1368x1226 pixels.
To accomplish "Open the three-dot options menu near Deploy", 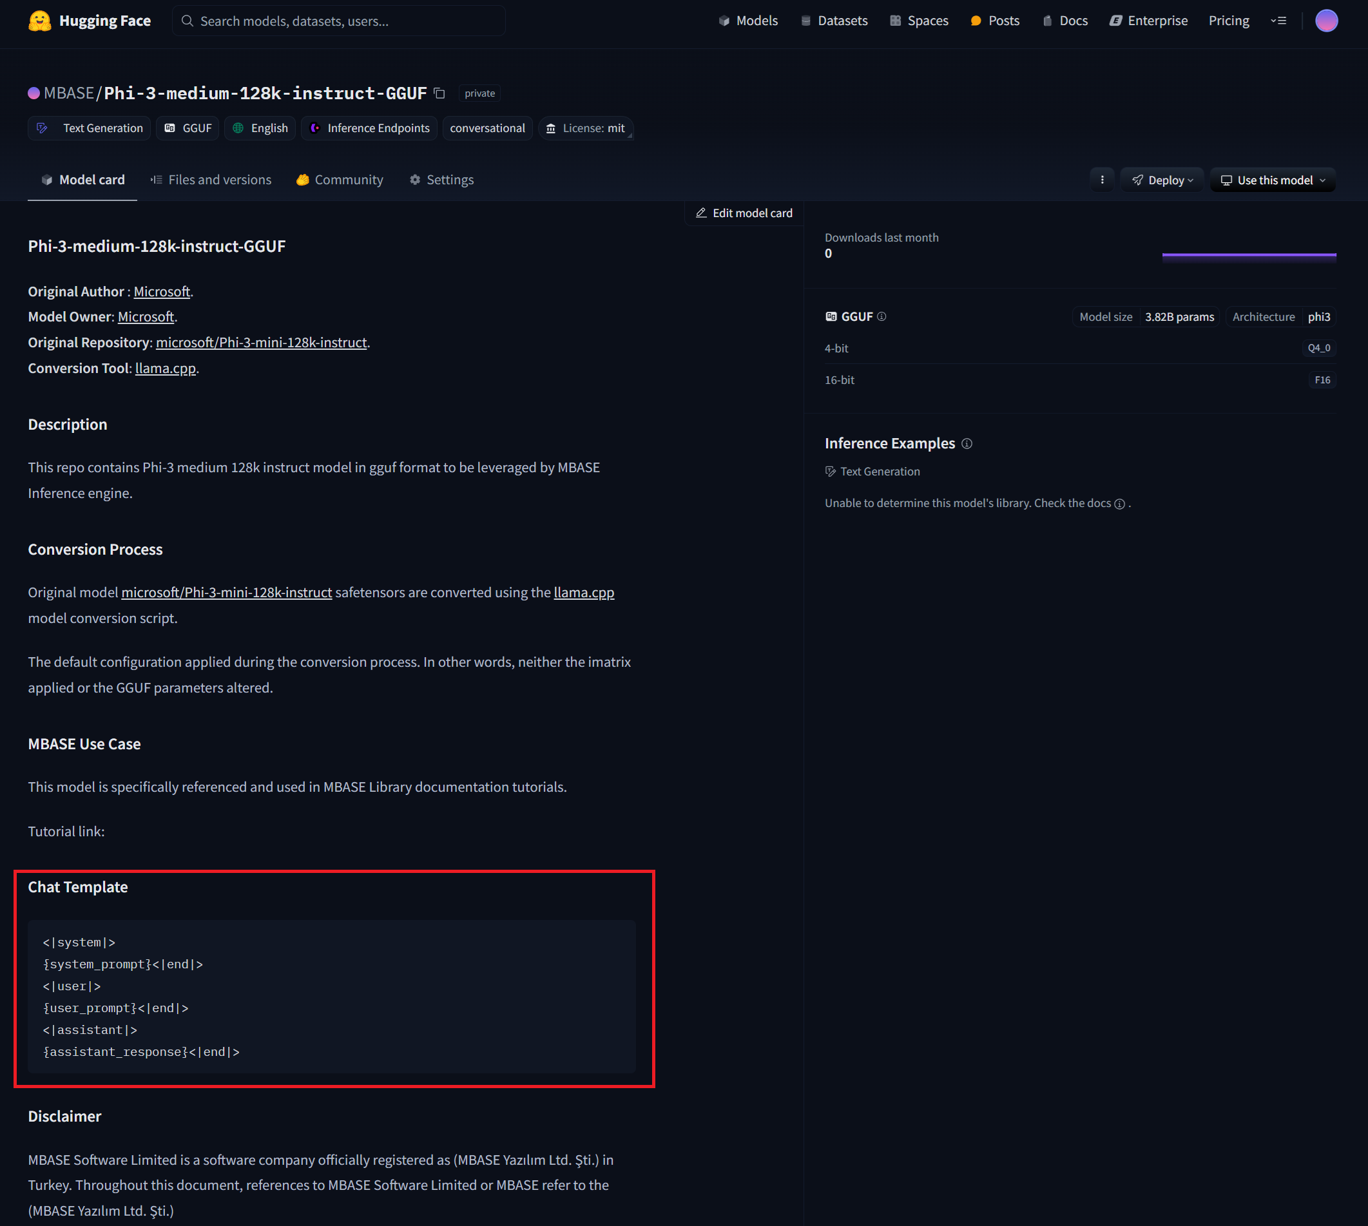I will click(1102, 180).
